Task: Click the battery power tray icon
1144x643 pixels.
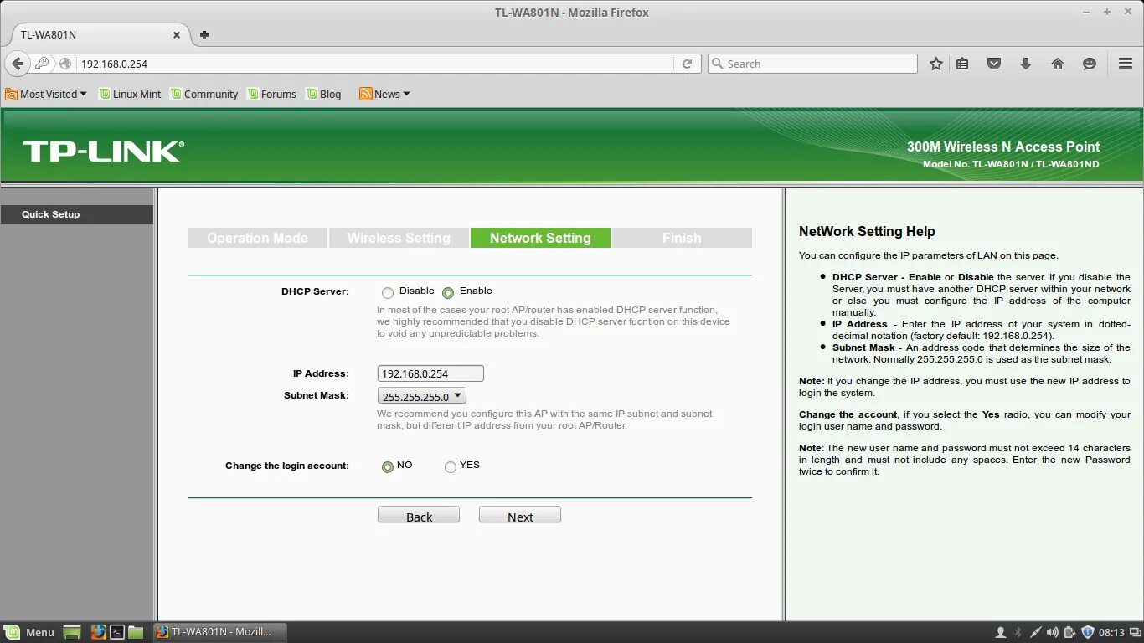Action: tap(1070, 632)
